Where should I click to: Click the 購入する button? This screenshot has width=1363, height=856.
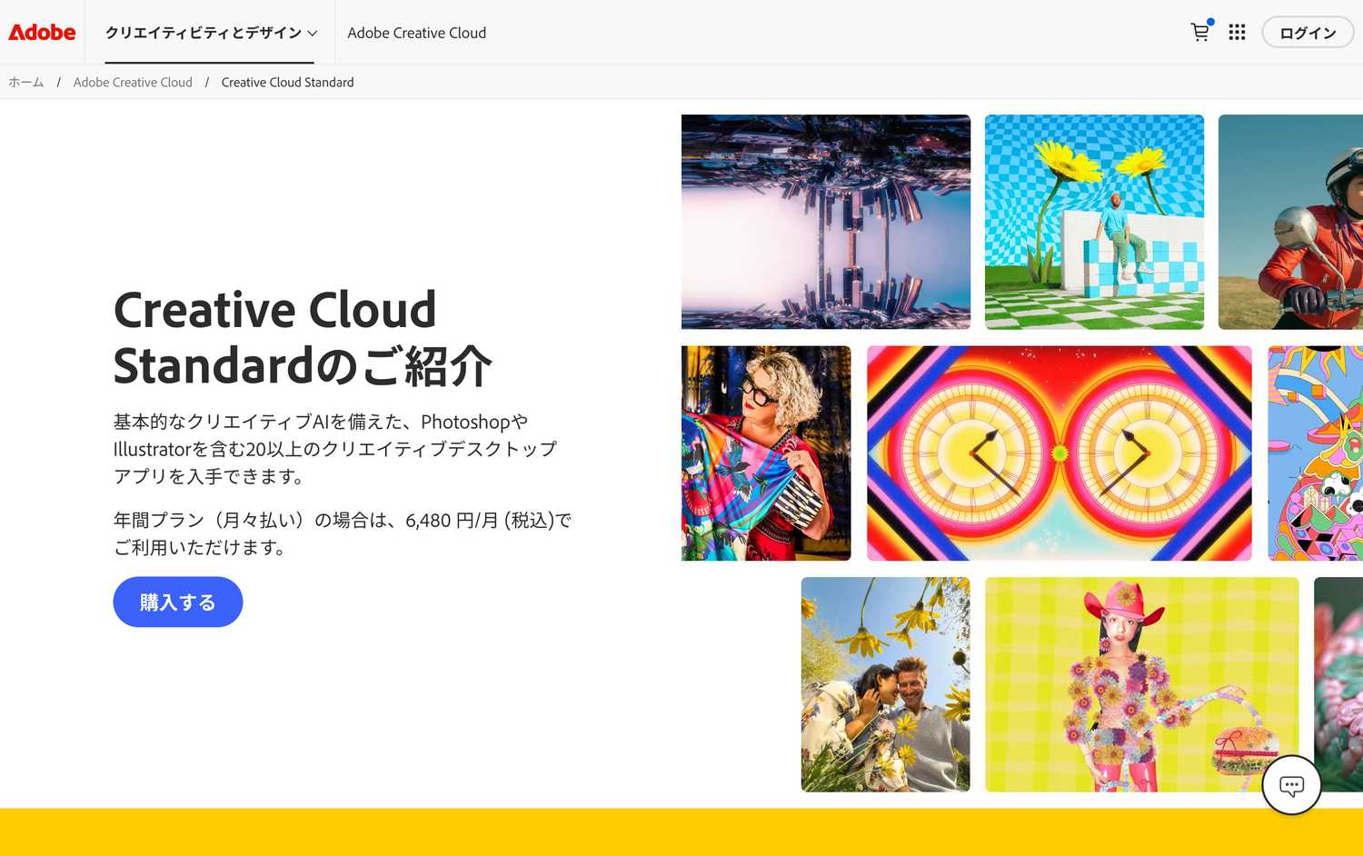tap(178, 602)
